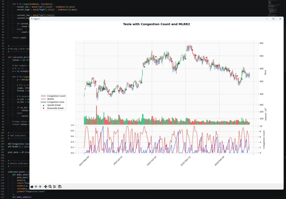Click editor code line starting 'recent_low = data'
The height and width of the screenshot is (199, 286).
[46, 7]
